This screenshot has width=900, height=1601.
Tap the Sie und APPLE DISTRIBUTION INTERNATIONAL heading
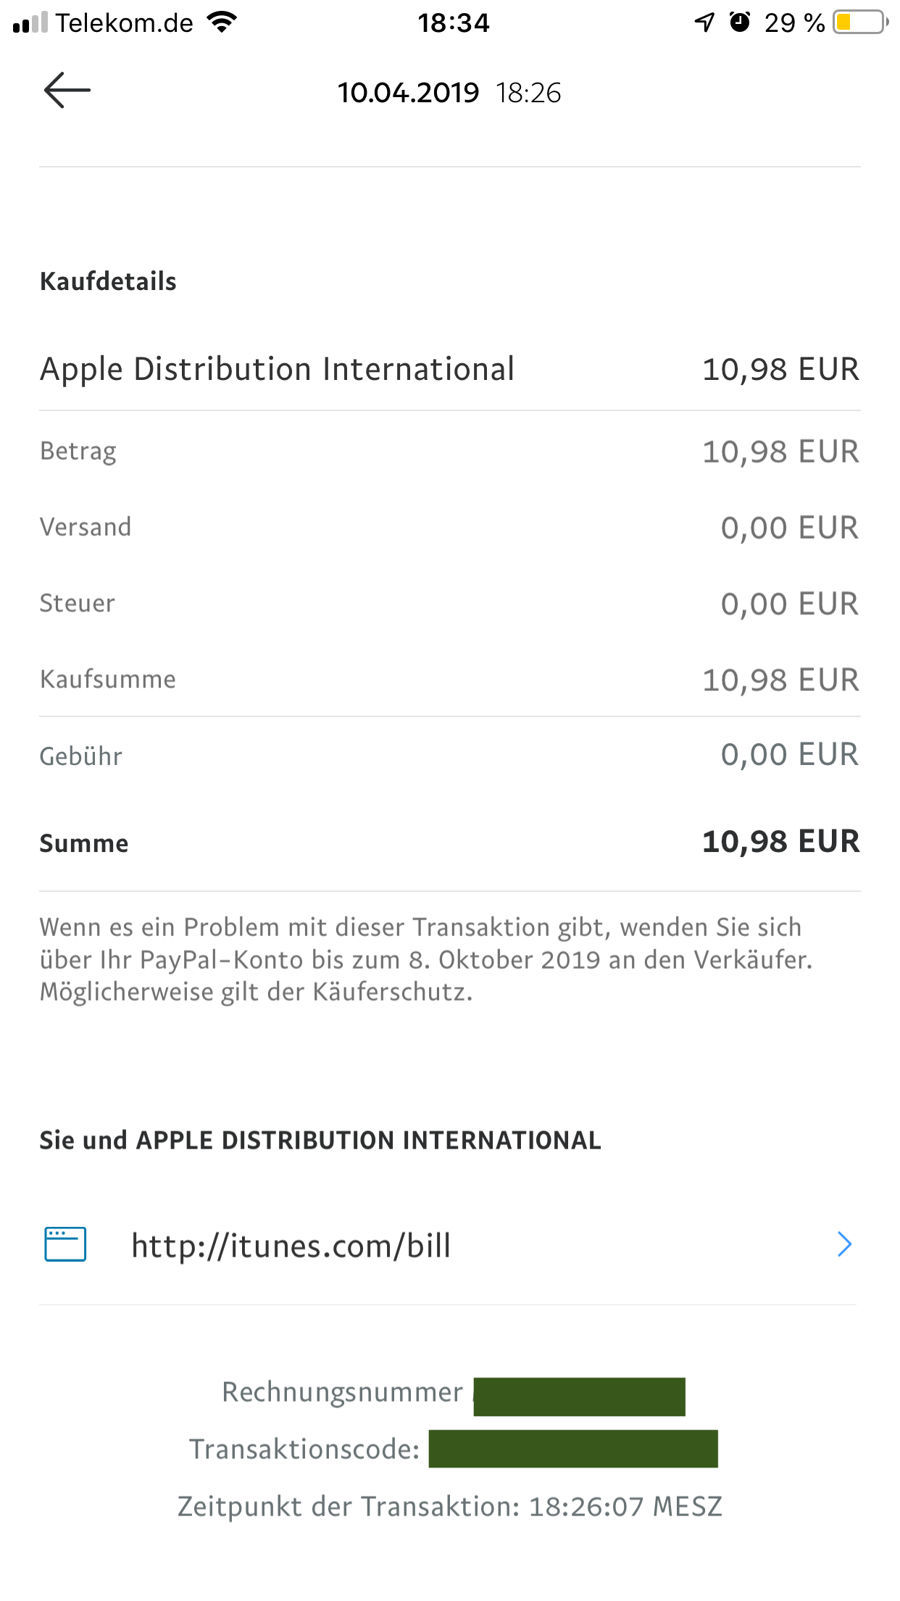pos(320,1141)
